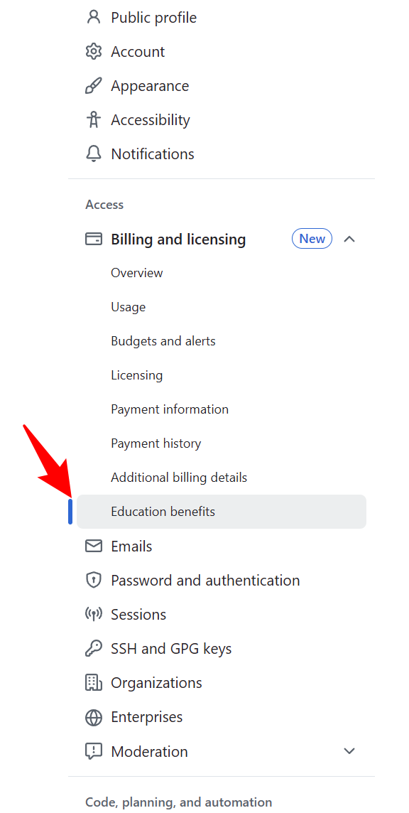Image resolution: width=409 pixels, height=813 pixels.
Task: Collapse the Billing and licensing section
Action: click(x=349, y=239)
